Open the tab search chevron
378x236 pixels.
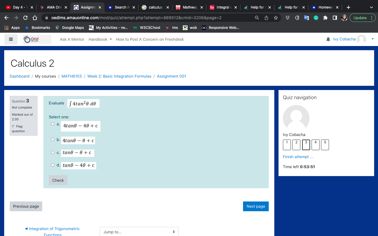tap(372, 7)
